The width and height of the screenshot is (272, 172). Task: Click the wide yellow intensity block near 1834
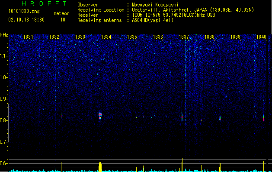click(x=100, y=166)
